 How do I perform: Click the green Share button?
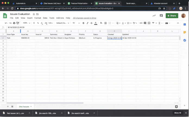pyautogui.click(x=172, y=16)
